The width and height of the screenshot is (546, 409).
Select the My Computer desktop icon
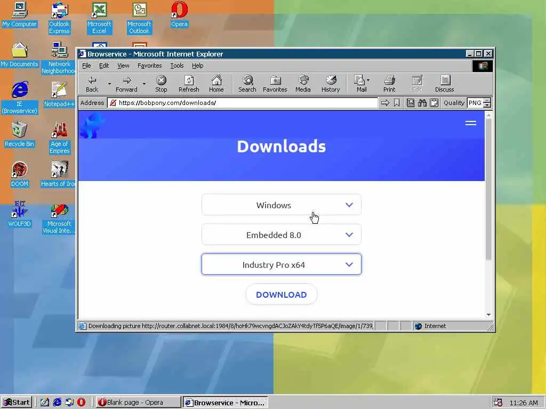click(20, 14)
